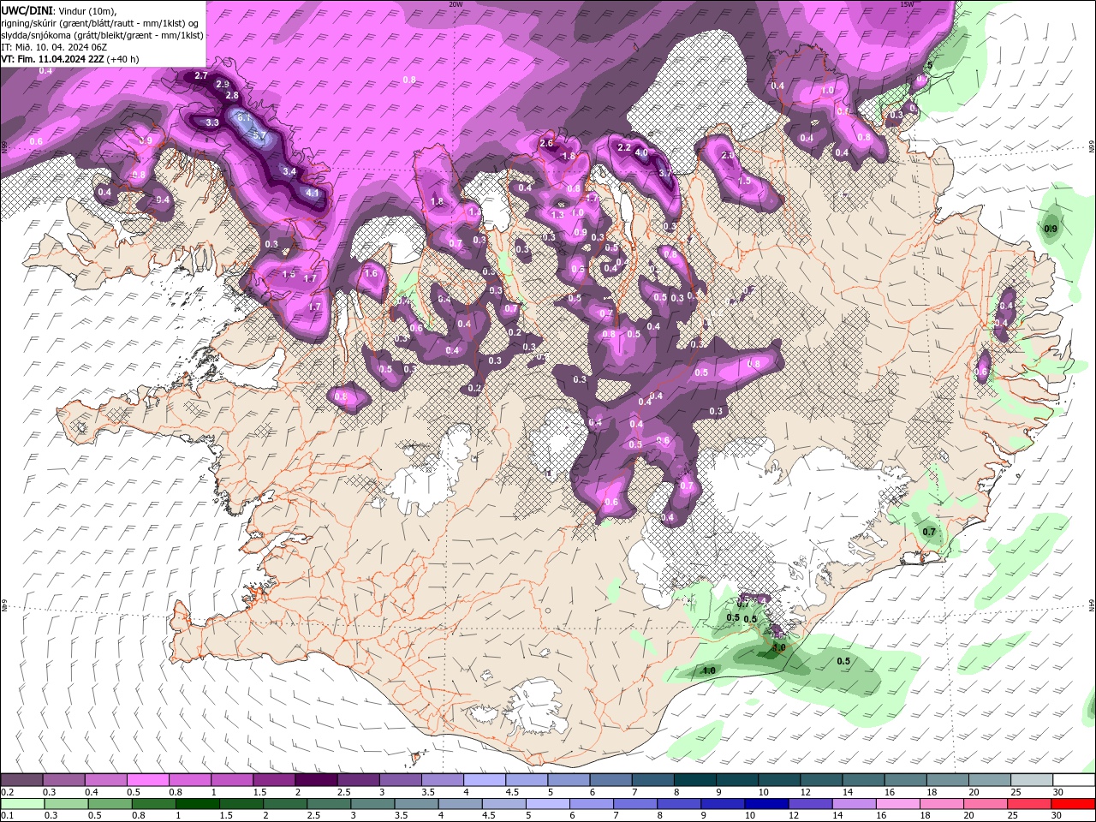Click the 0.9 rain value off the east coast
1096x822 pixels.
(1051, 229)
